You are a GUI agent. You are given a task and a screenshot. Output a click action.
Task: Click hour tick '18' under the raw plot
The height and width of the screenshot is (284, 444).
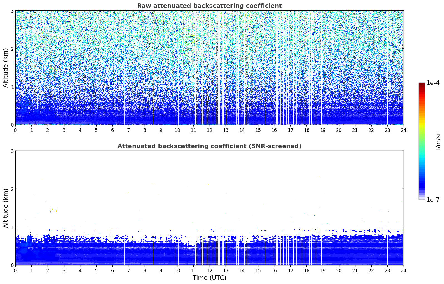point(306,130)
